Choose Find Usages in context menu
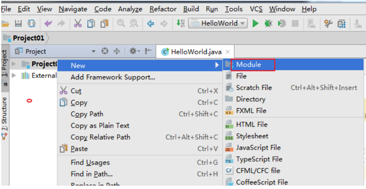 pos(140,162)
